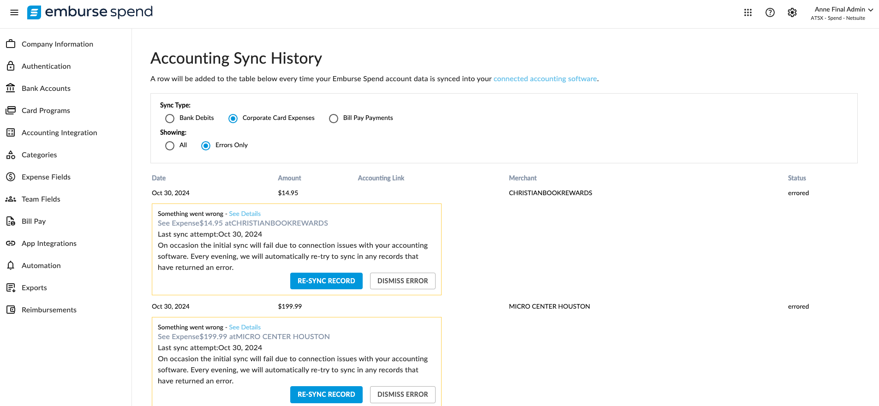Open Accounting Integration settings

click(60, 132)
